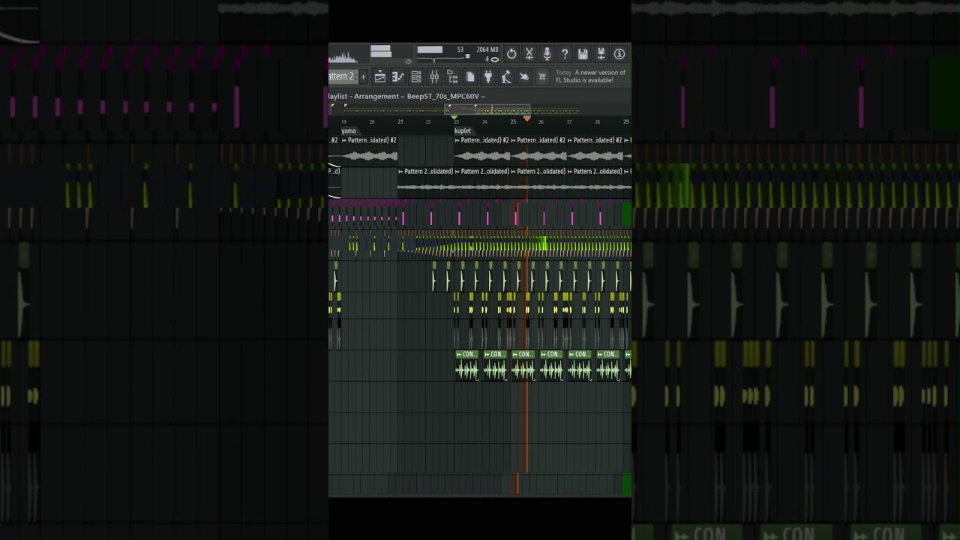Viewport: 960px width, 540px height.
Task: Save the project with floppy disk icon
Action: click(x=583, y=54)
